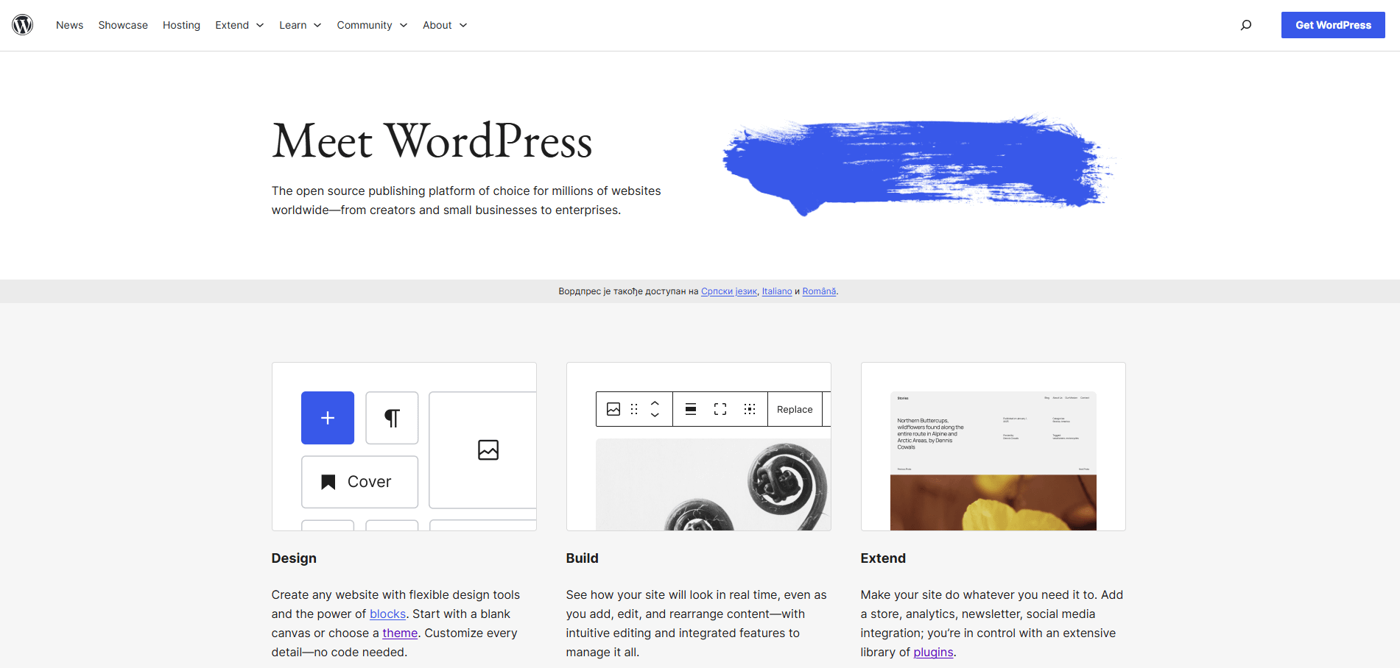Image resolution: width=1400 pixels, height=668 pixels.
Task: Click the fullscreen brackets icon in toolbar
Action: (x=720, y=409)
